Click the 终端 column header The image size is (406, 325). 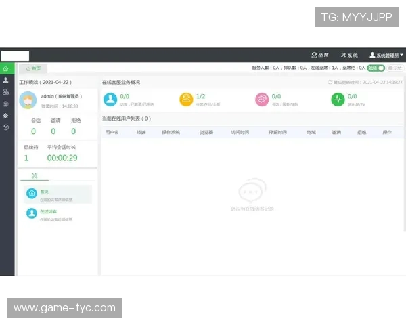point(141,132)
